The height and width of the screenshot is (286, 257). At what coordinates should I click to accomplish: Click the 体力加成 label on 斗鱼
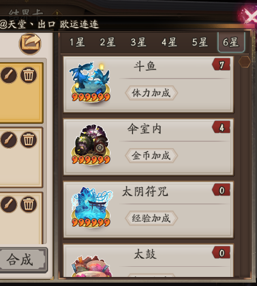pos(151,93)
